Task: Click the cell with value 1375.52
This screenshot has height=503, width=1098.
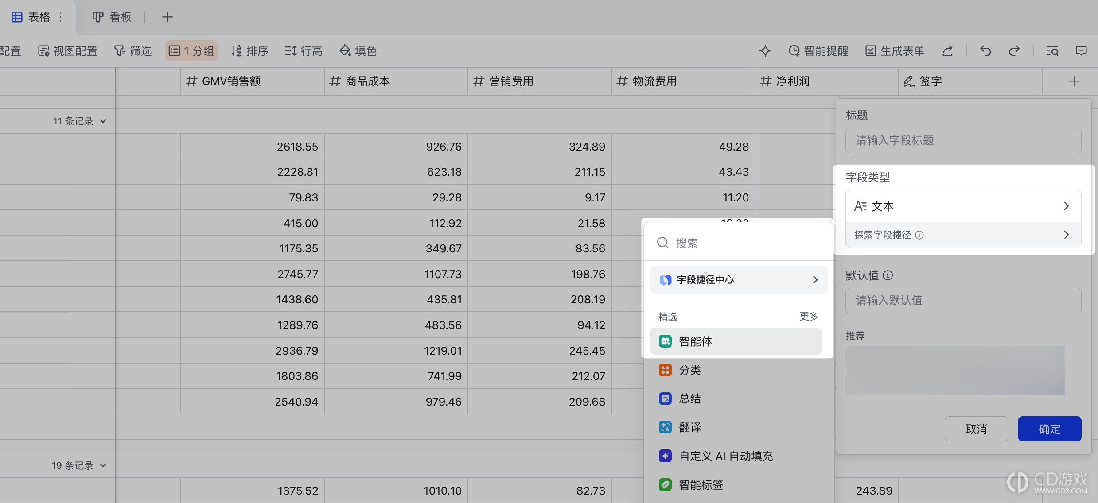Action: click(x=253, y=491)
